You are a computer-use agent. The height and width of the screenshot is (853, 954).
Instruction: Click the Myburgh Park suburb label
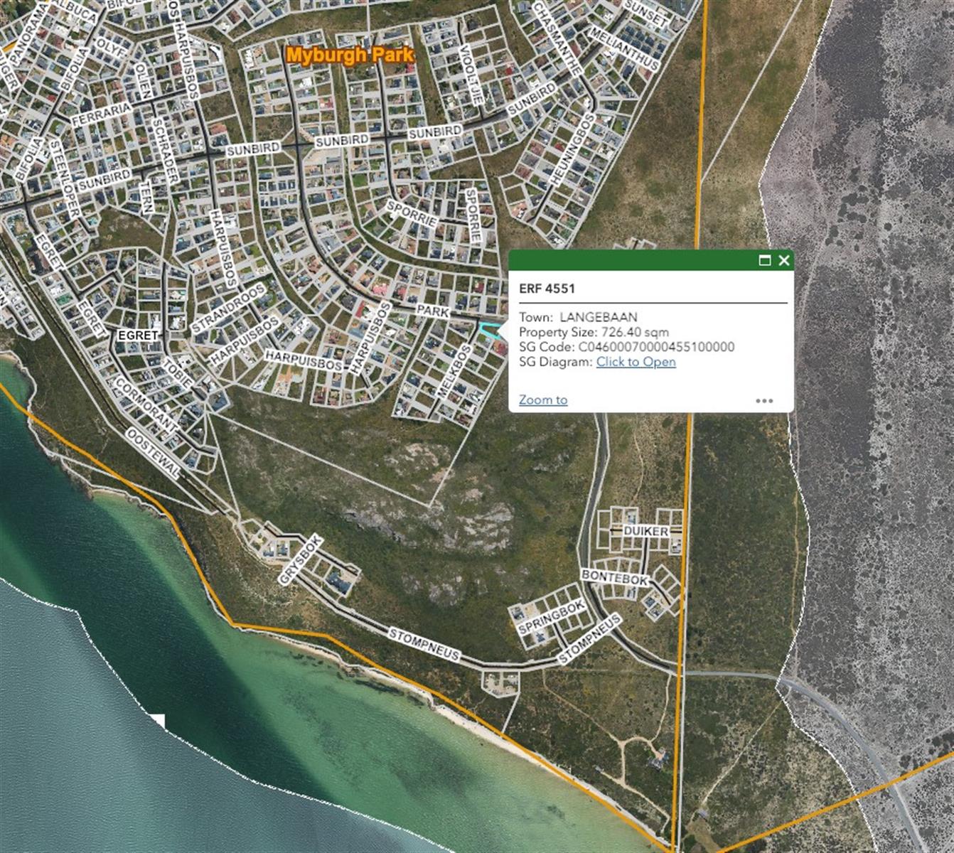point(350,55)
